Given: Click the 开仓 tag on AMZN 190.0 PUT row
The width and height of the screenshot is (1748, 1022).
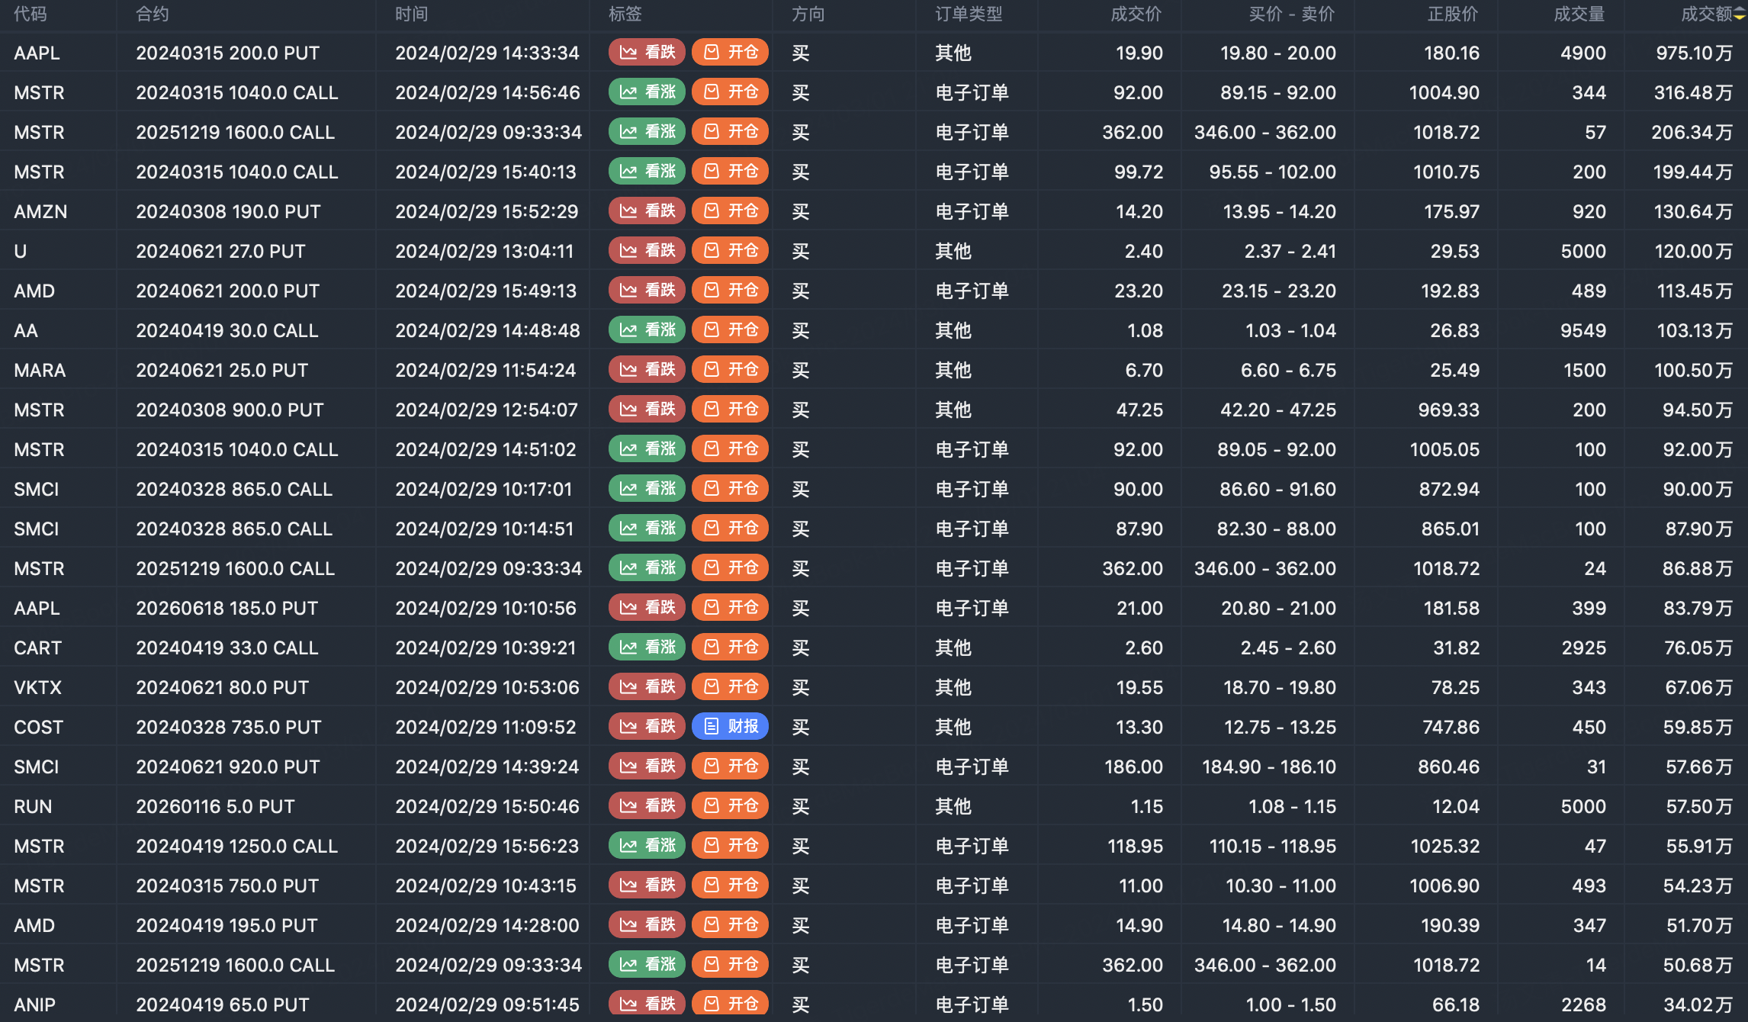Looking at the screenshot, I should pos(730,211).
